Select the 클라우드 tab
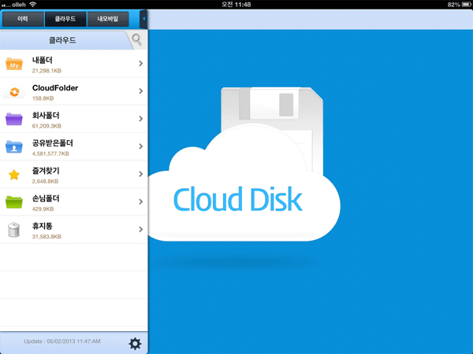This screenshot has height=354, width=473. click(x=65, y=18)
